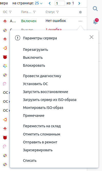Choose Выключить in server menu

pyautogui.click(x=33, y=58)
